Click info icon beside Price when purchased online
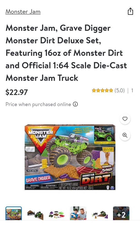The image size is (140, 229). point(75,104)
